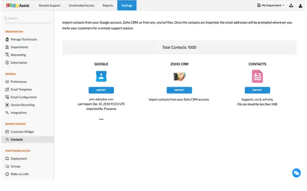Click the Rebranding icon
The height and width of the screenshot is (191, 307).
pos(7,55)
